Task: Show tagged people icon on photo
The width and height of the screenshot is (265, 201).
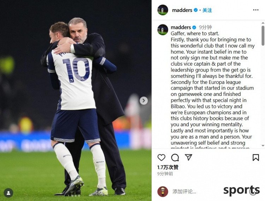Action: (8, 193)
